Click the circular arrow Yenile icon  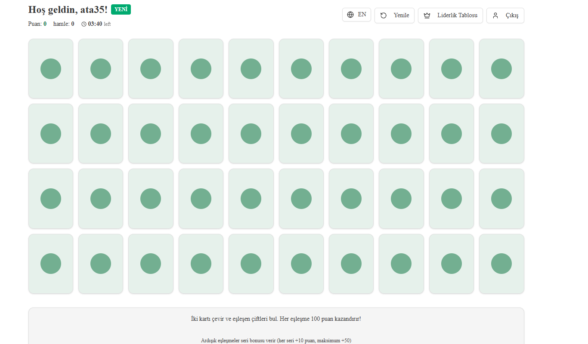384,15
